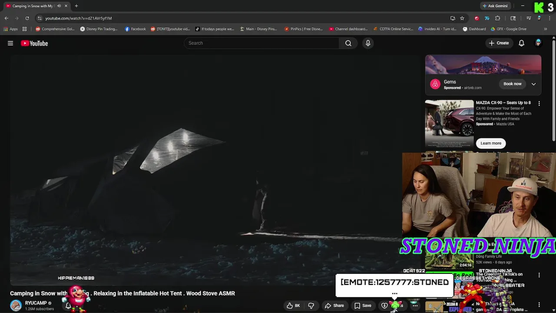Open GFX - Google Drive bookmark
556x313 pixels.
508,29
